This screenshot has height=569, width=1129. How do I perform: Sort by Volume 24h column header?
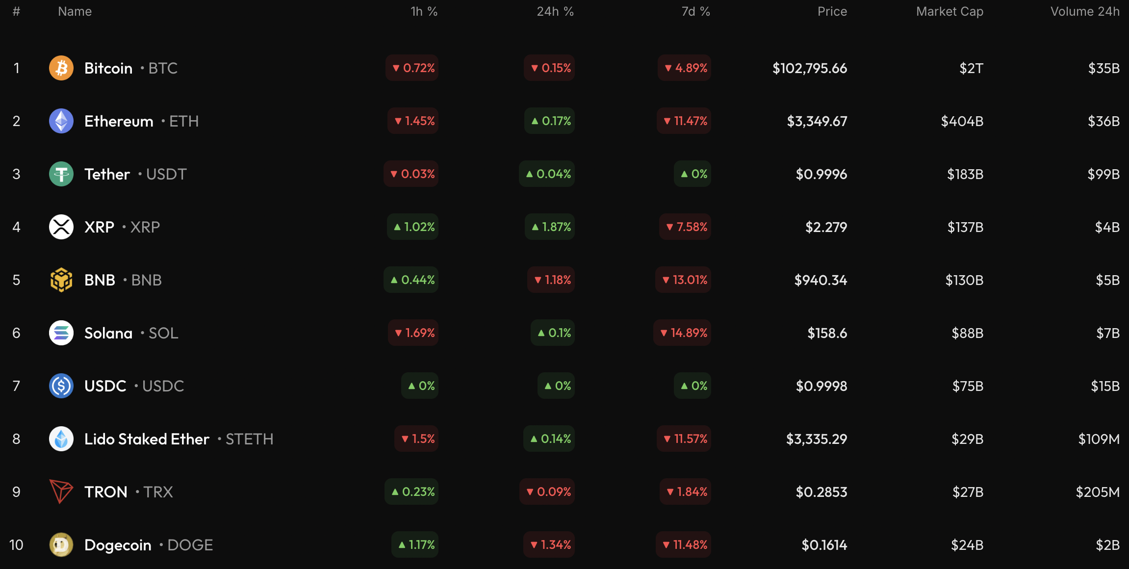(1084, 12)
